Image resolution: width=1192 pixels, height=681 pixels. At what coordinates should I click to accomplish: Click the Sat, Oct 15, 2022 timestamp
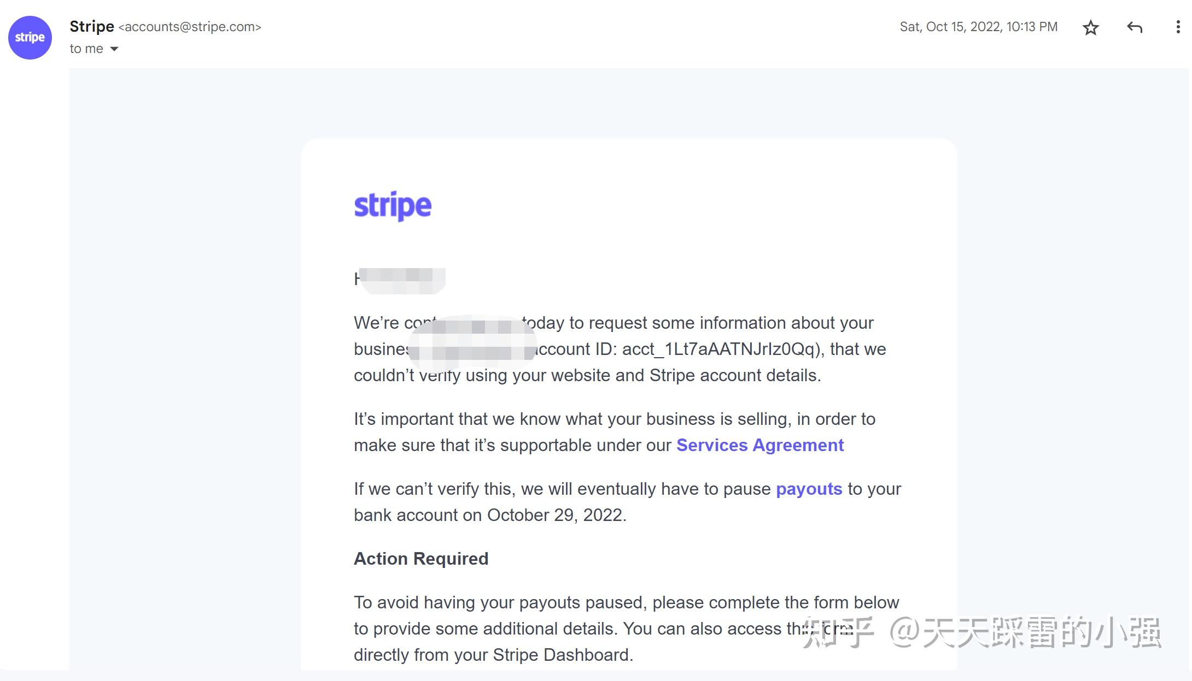pos(979,27)
